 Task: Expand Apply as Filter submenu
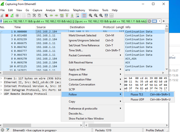click(92, 70)
